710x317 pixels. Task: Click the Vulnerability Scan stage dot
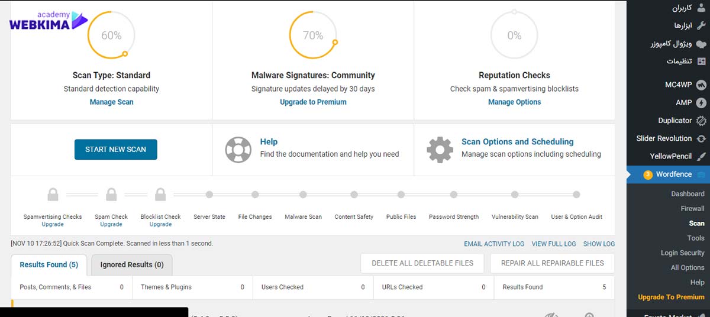tap(515, 195)
